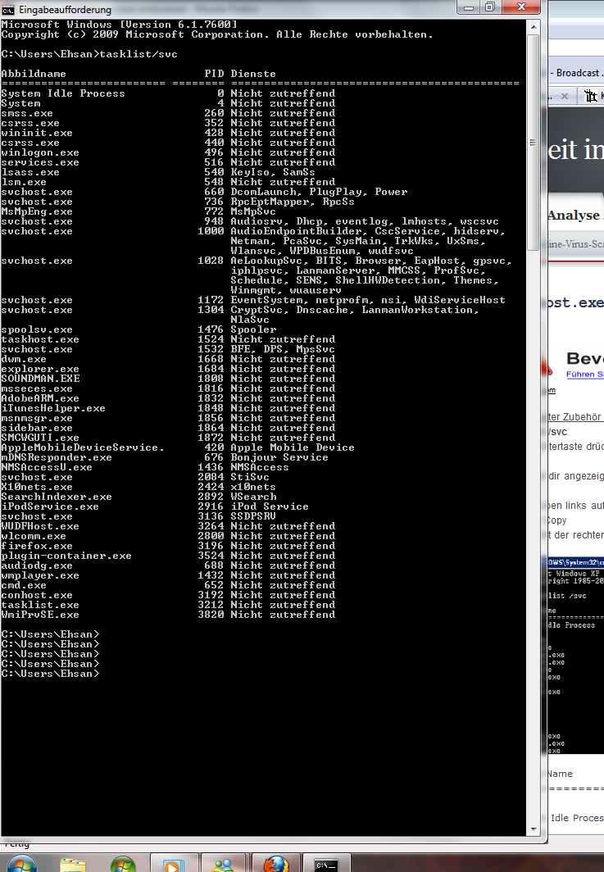Select the Firefox tab with the black favicon

[x=591, y=96]
